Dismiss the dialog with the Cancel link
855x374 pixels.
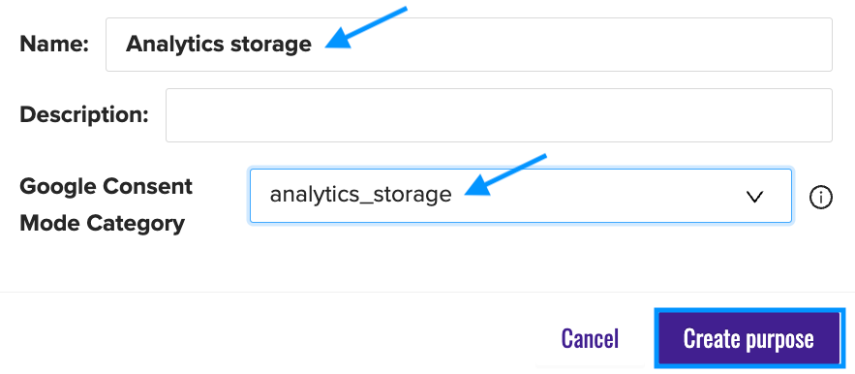click(x=590, y=338)
